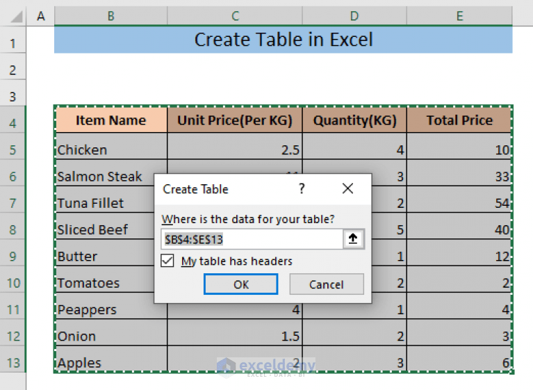The height and width of the screenshot is (390, 533).
Task: Click Apples' total price 6
Action: pos(459,359)
